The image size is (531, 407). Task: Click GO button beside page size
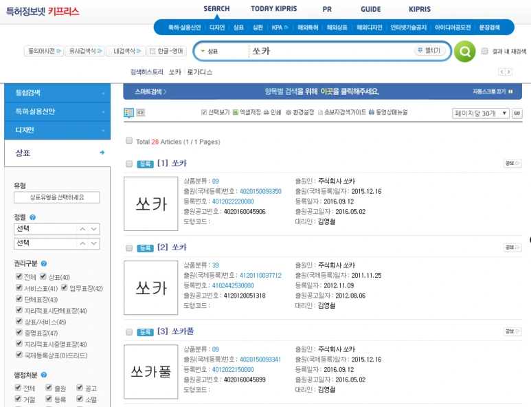pos(517,113)
